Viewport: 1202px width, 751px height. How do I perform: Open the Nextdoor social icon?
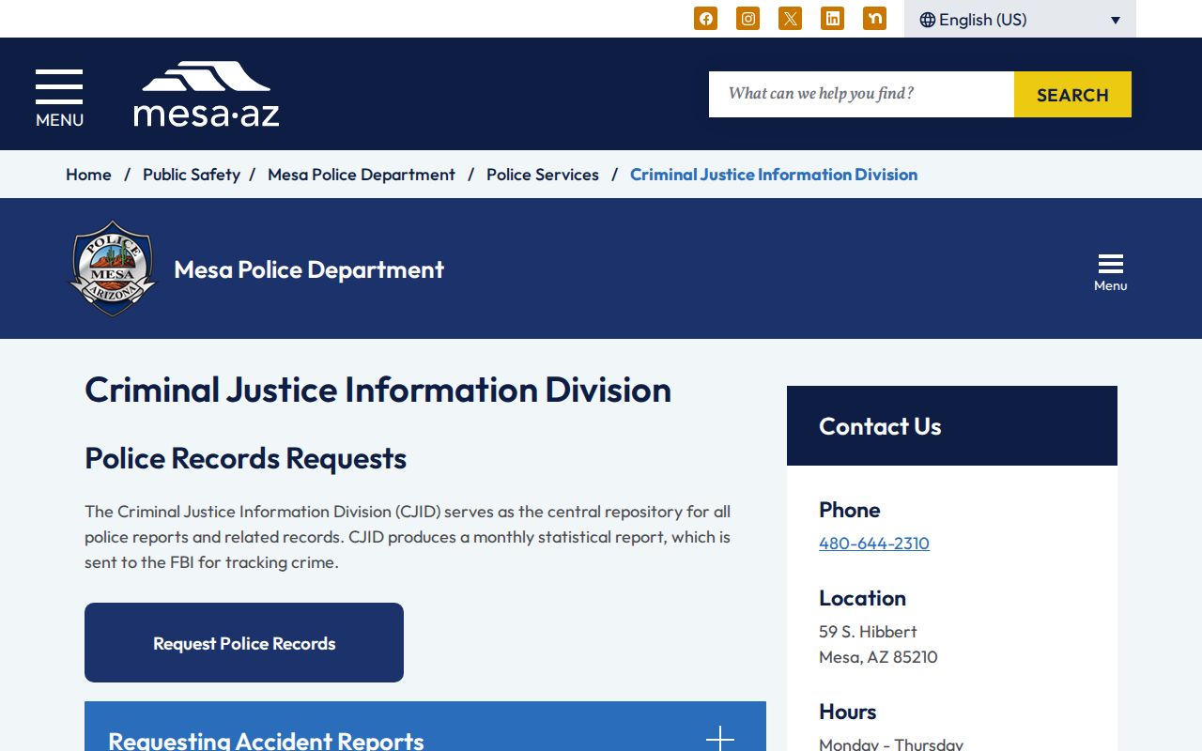874,19
